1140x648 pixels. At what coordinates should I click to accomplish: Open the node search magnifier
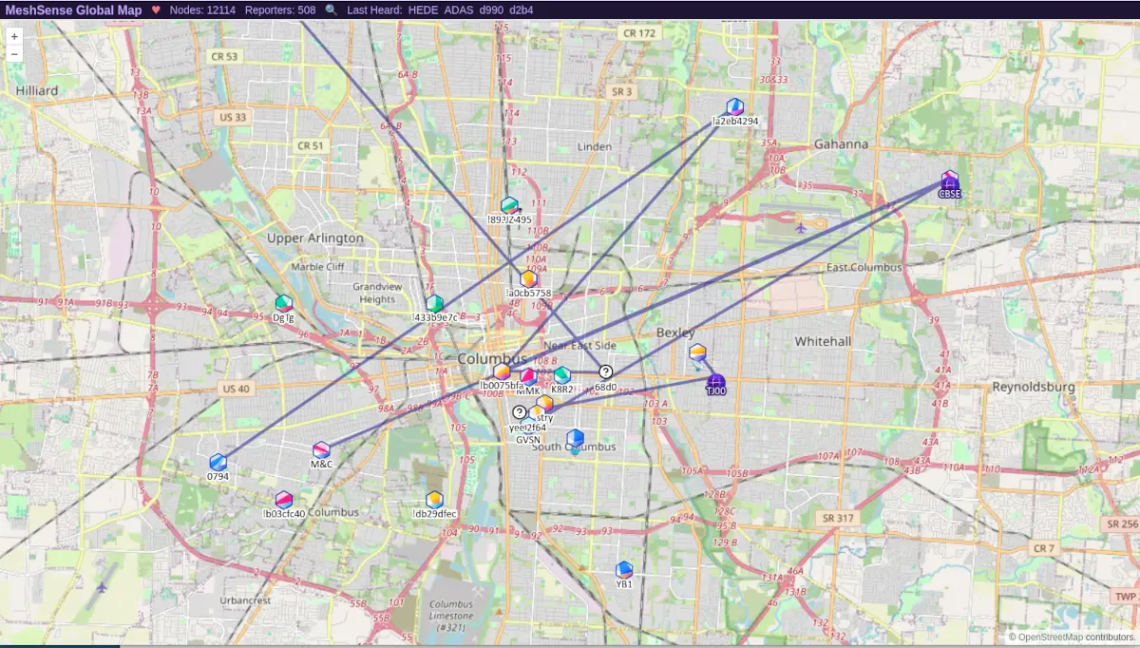(331, 10)
